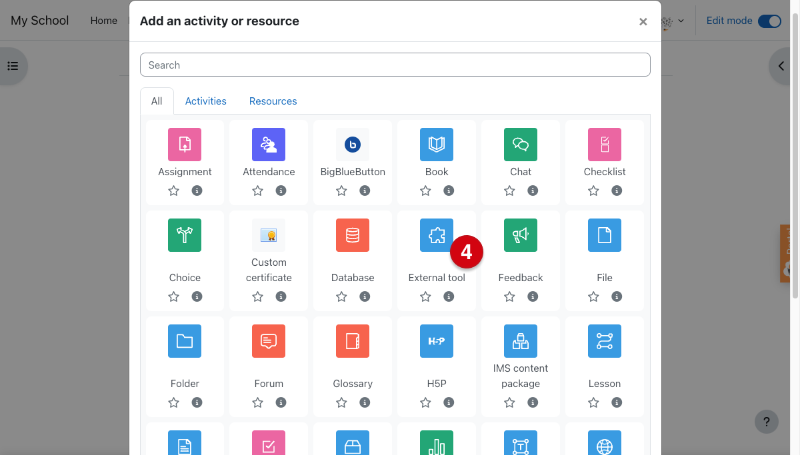Pick the Database activity icon
This screenshot has height=455, width=800.
click(353, 235)
